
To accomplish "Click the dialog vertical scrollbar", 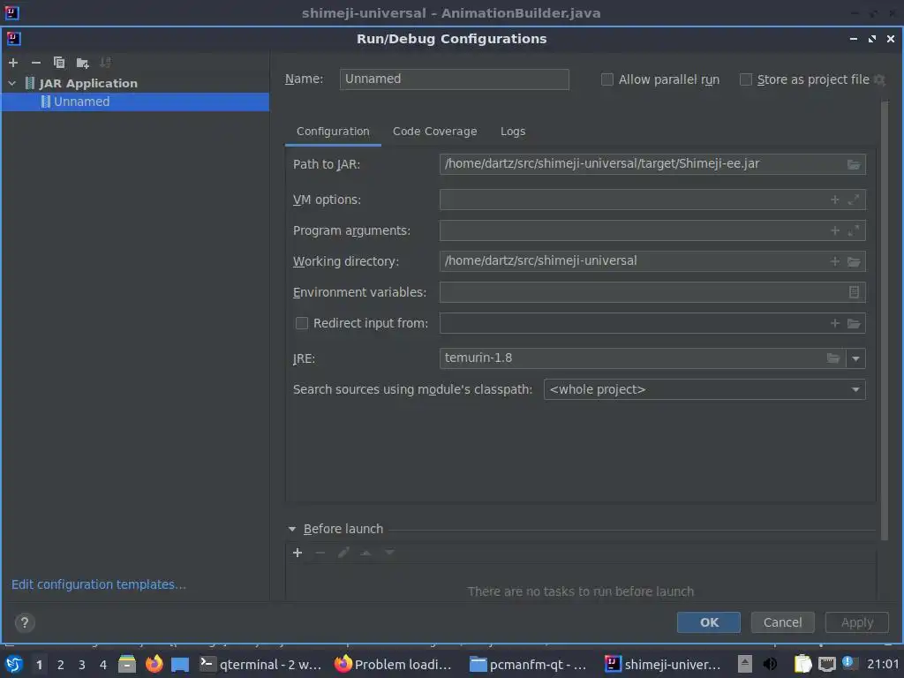I will point(885,321).
